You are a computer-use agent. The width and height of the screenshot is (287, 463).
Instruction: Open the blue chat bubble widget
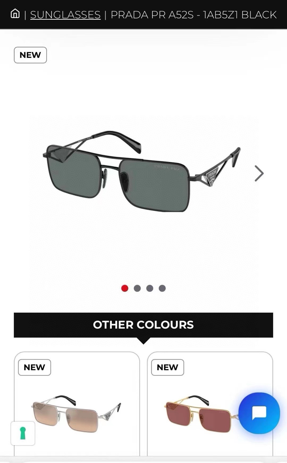click(x=259, y=413)
